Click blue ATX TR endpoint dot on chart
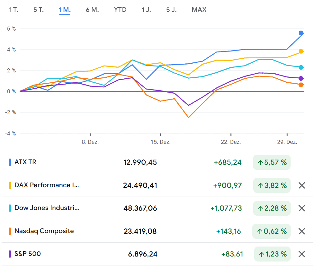This screenshot has height=269, width=313. [x=301, y=33]
